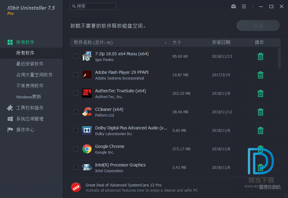Sort by 软件名称 column header arrow
This screenshot has height=198, width=288.
tap(165, 43)
